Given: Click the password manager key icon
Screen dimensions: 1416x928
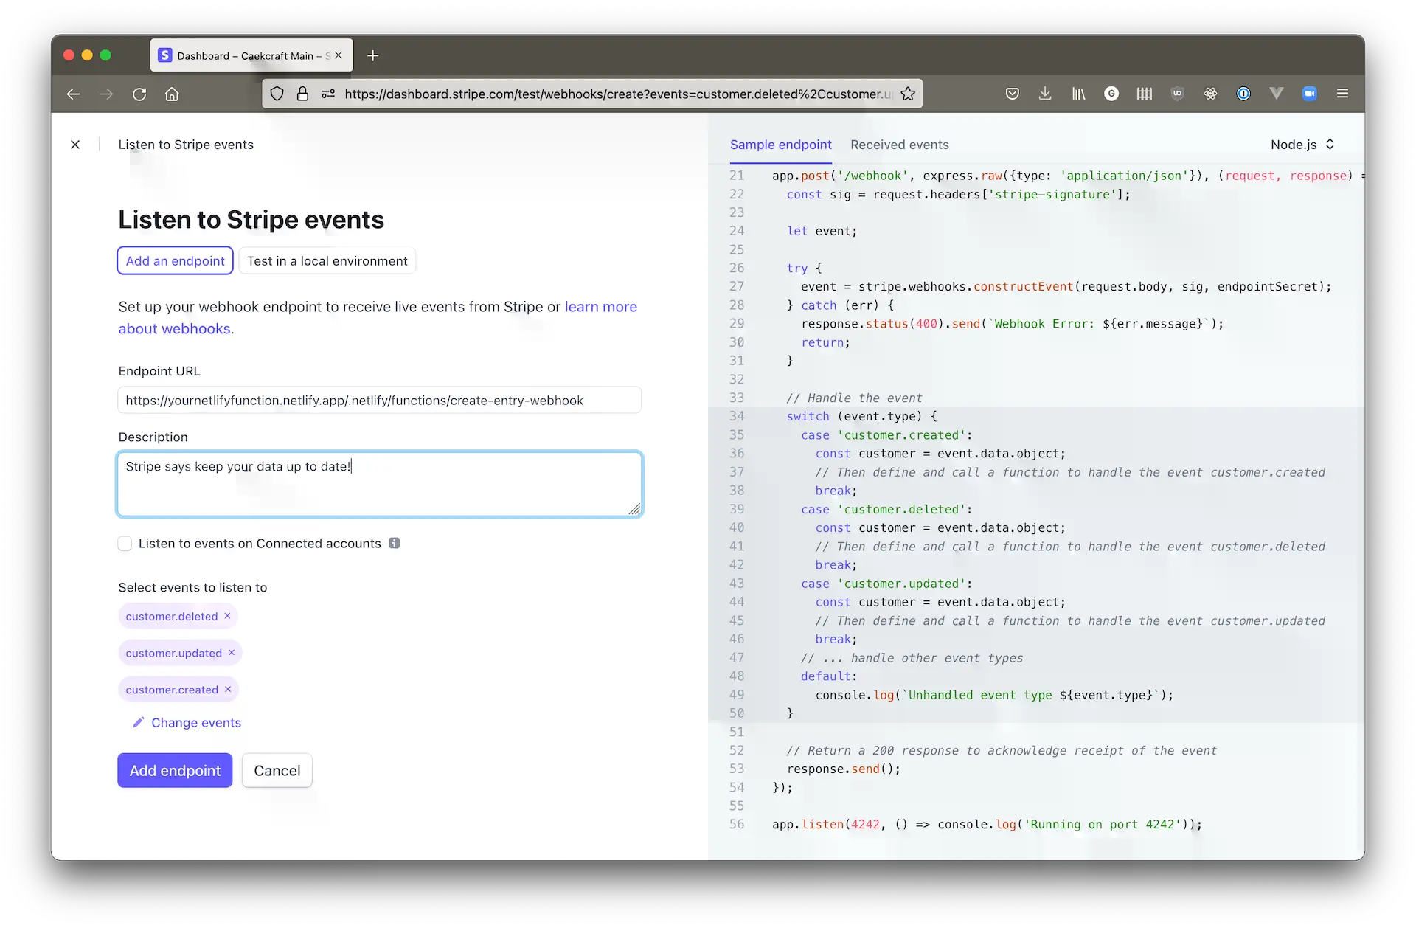Looking at the screenshot, I should pos(1244,93).
